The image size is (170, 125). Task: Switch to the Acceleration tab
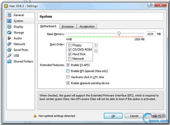87,27
